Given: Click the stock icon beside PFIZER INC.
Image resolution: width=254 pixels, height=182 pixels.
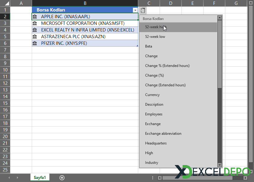Looking at the screenshot, I should 35,43.
